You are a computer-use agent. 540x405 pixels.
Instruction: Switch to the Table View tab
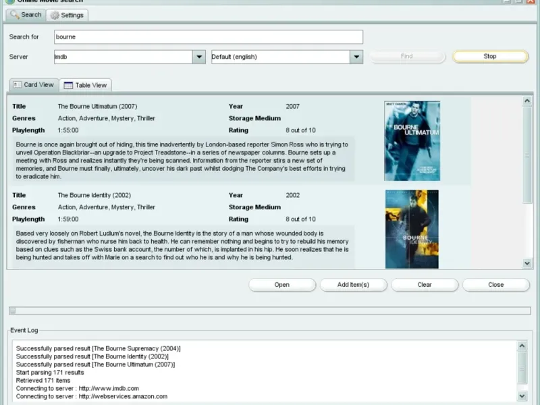click(x=85, y=85)
